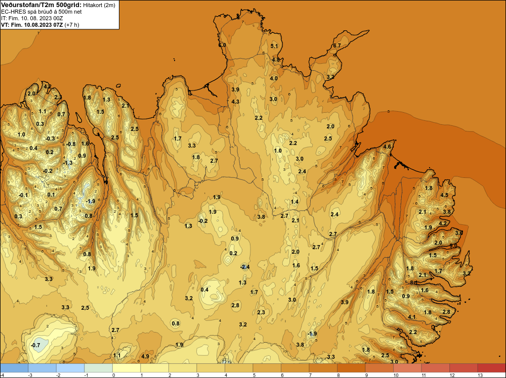Click the legend scale label '10'
506x378 pixels.
[396, 375]
